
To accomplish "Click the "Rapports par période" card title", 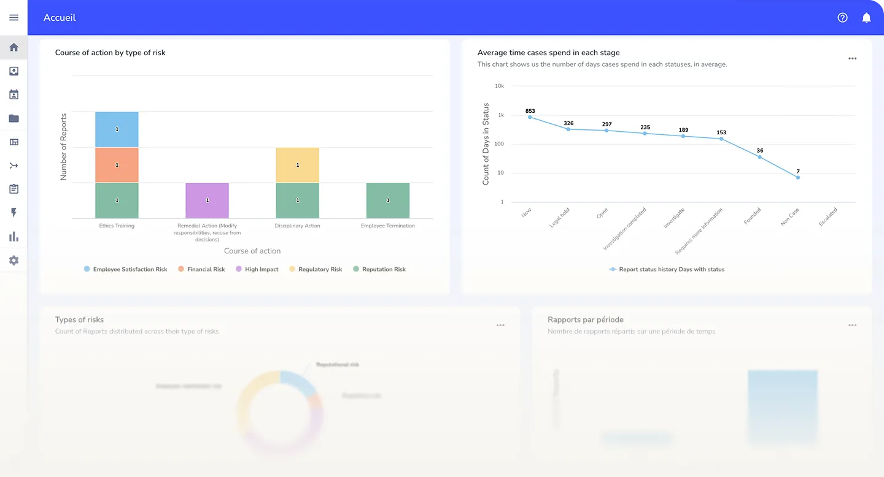I will (x=586, y=319).
